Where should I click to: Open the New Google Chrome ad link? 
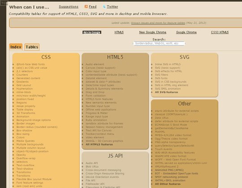coord(153,32)
